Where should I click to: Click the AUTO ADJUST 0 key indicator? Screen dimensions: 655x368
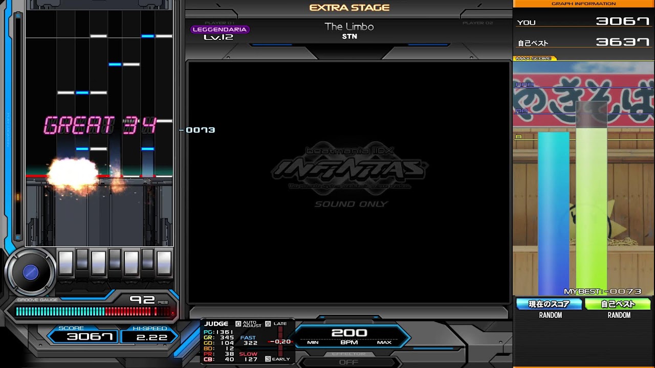coord(248,324)
